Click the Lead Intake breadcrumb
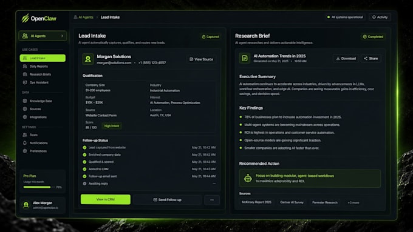413x232 pixels. tap(110, 17)
